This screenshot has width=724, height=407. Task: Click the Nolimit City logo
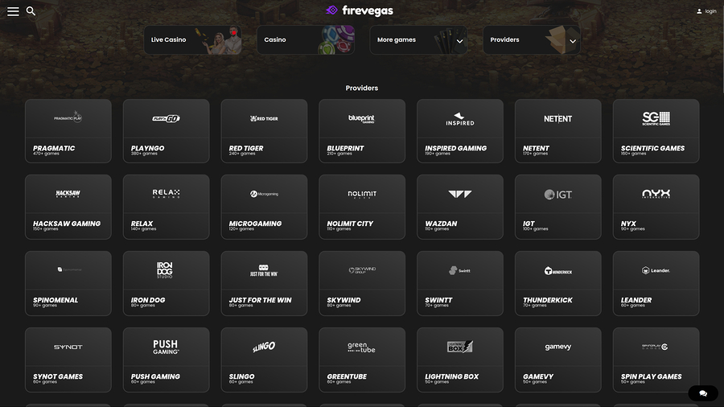tap(362, 195)
